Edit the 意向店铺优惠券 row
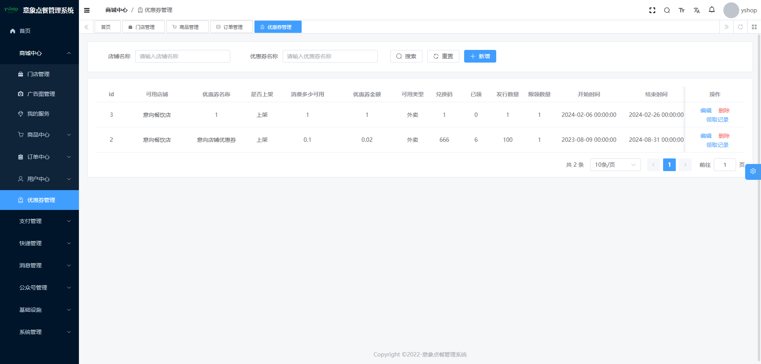 pyautogui.click(x=706, y=136)
